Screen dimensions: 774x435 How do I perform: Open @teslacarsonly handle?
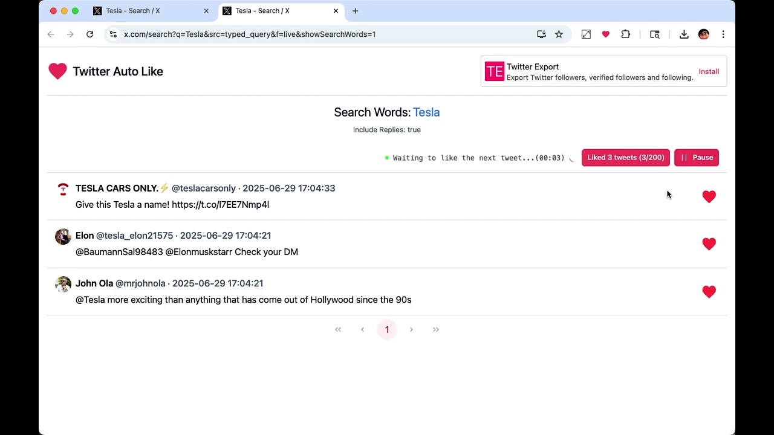tap(204, 188)
